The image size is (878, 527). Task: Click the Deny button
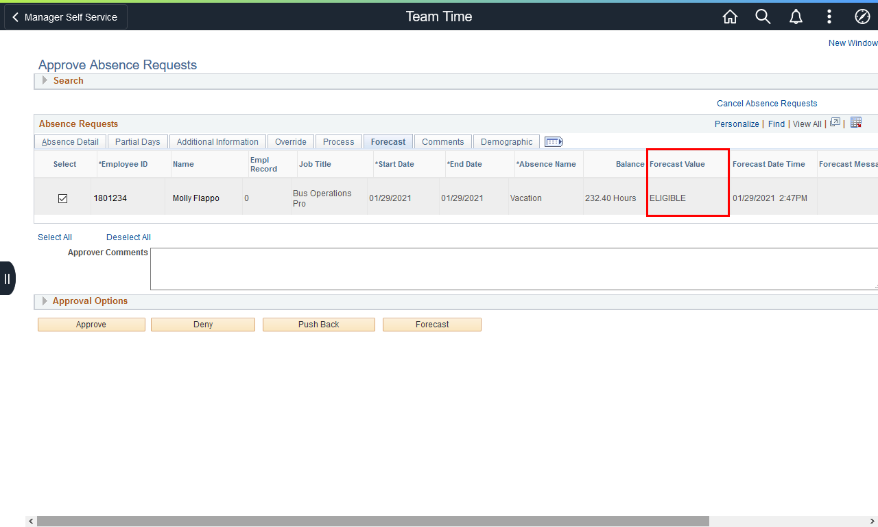203,325
